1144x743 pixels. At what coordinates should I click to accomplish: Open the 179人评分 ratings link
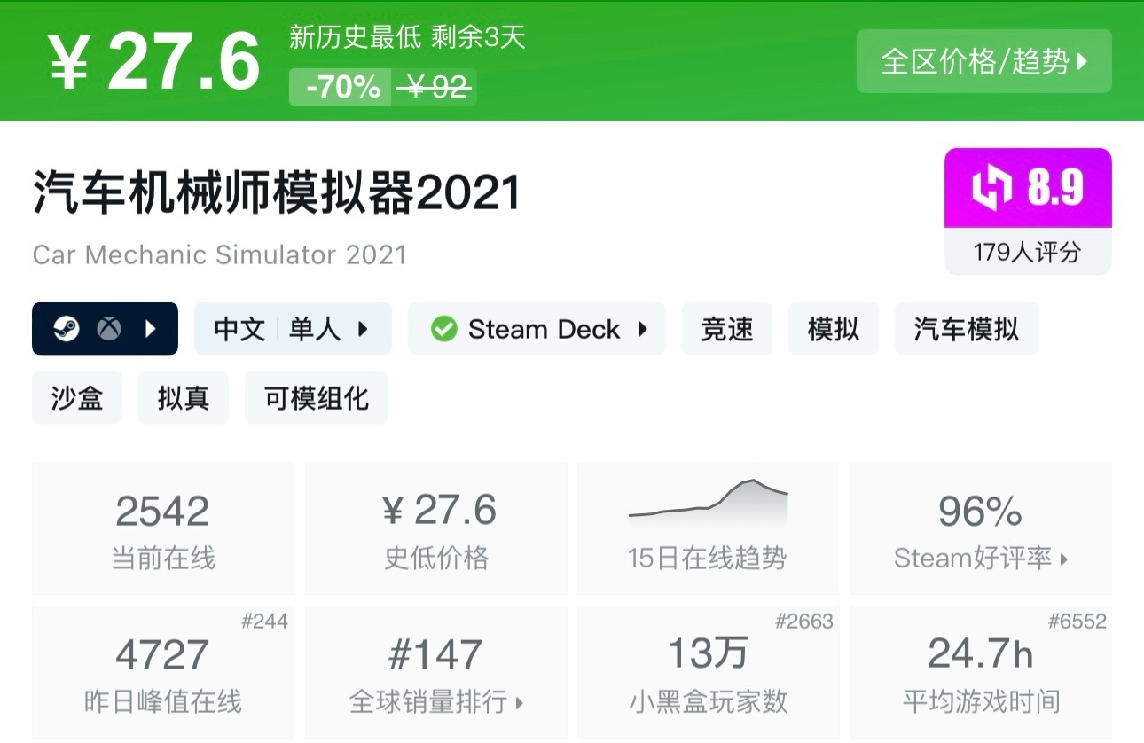(1027, 251)
